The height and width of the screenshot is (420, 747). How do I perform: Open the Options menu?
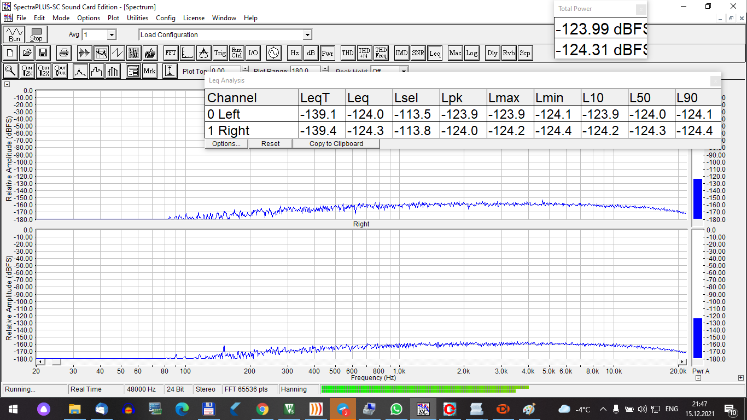click(x=89, y=18)
